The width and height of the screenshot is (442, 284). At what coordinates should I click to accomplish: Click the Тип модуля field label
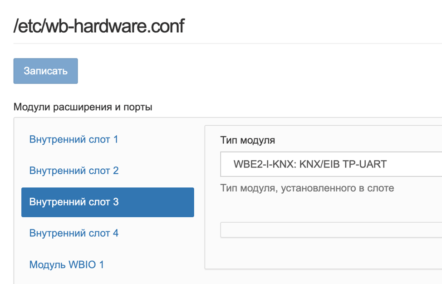coord(247,140)
